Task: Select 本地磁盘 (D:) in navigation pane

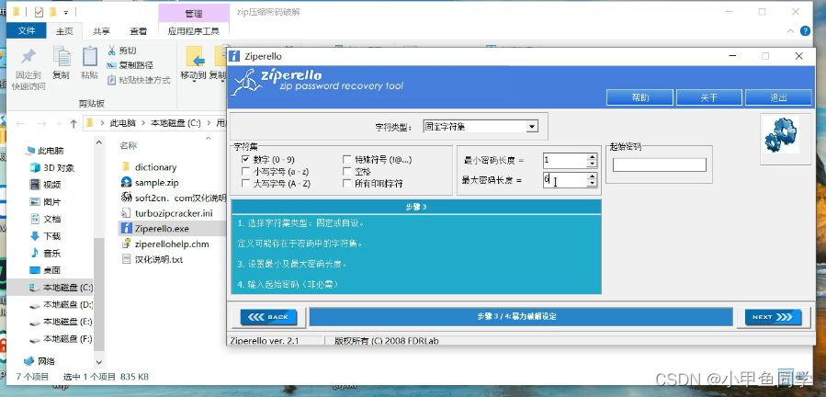Action: coord(67,304)
